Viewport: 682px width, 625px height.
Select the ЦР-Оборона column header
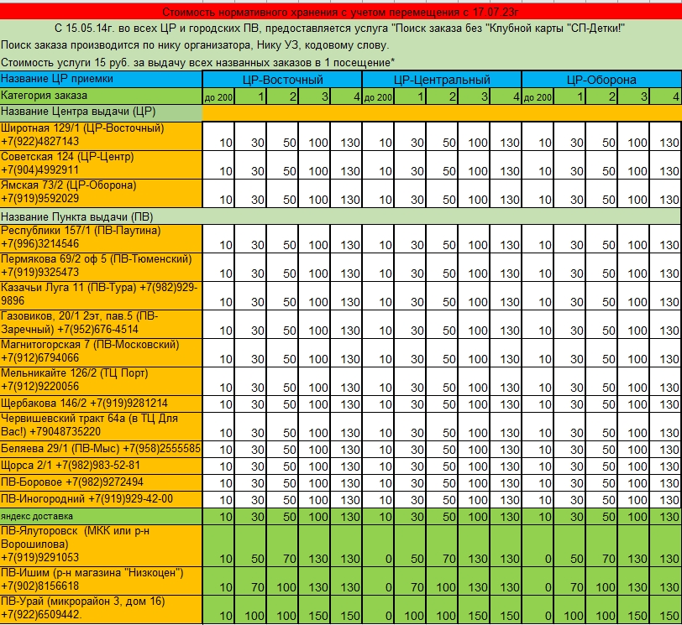(601, 80)
